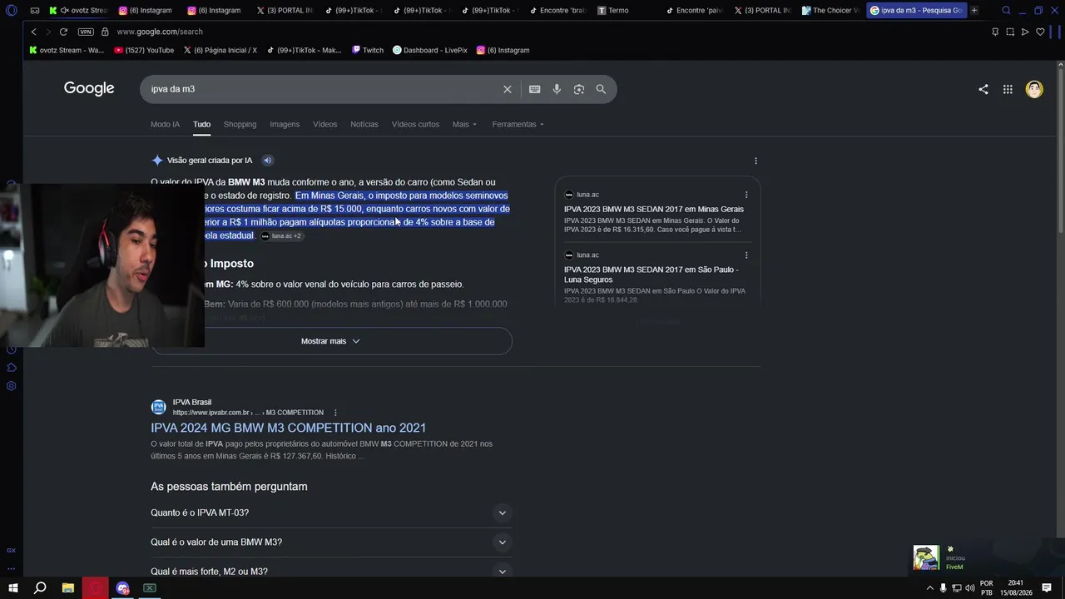The width and height of the screenshot is (1065, 599).
Task: Open the Windows notification center
Action: 1047,588
